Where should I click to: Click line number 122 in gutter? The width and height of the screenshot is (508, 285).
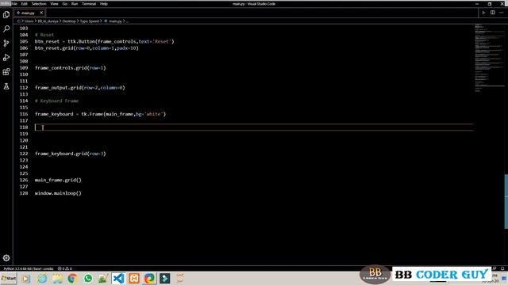[x=24, y=154]
